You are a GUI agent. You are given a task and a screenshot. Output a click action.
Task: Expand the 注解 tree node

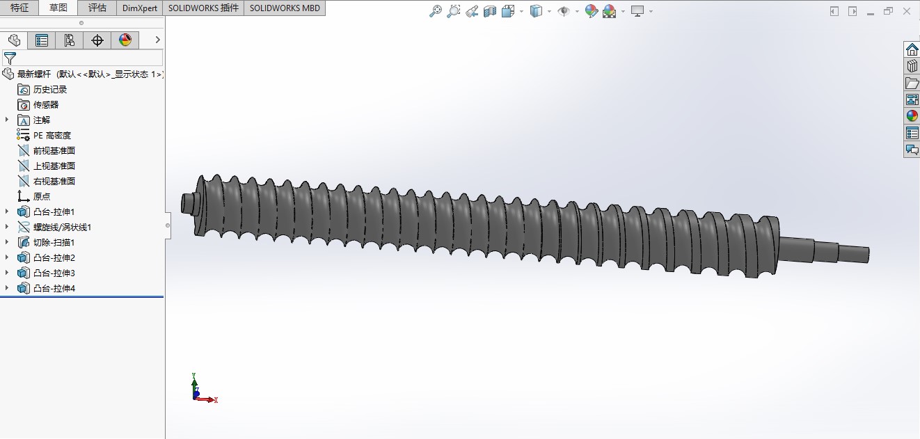[x=7, y=120]
